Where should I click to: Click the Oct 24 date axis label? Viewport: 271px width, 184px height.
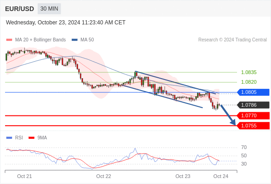[221, 176]
